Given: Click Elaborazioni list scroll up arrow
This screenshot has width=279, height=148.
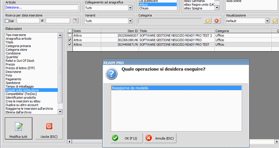Looking at the screenshot, I should click(x=60, y=35).
